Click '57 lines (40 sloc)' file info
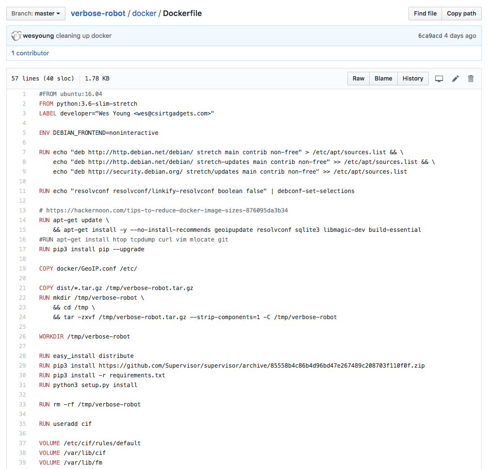Viewport: 490px width, 469px height. (43, 79)
